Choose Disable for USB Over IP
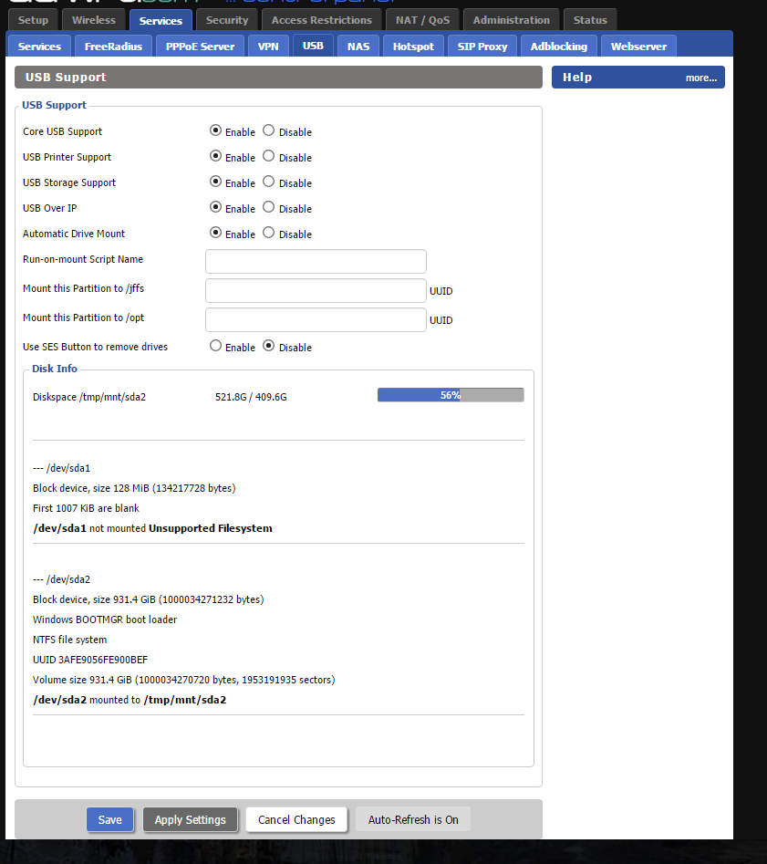The image size is (767, 864). pyautogui.click(x=268, y=208)
